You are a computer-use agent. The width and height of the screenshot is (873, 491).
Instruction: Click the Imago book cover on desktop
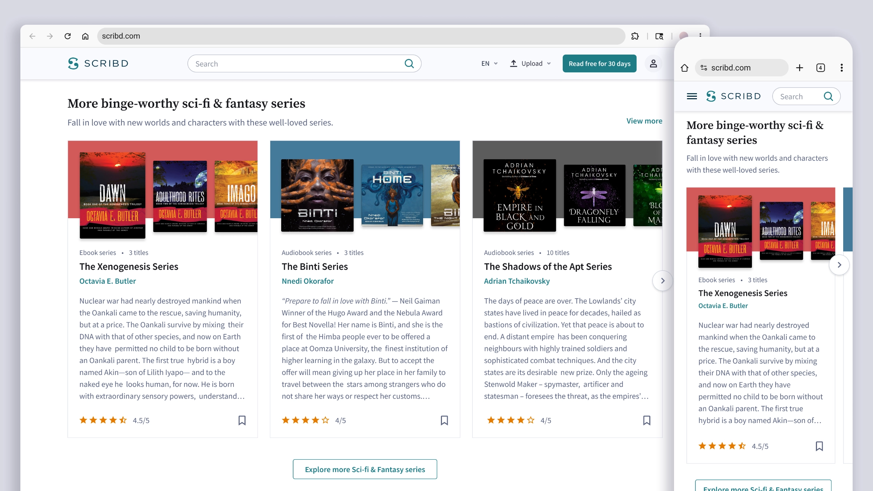tap(236, 196)
